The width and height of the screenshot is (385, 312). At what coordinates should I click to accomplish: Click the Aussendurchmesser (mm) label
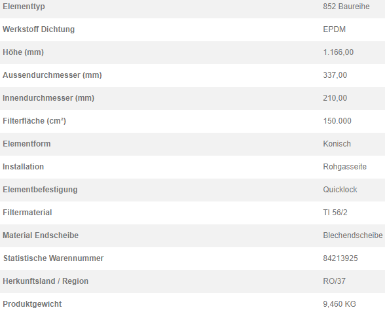tap(52, 75)
